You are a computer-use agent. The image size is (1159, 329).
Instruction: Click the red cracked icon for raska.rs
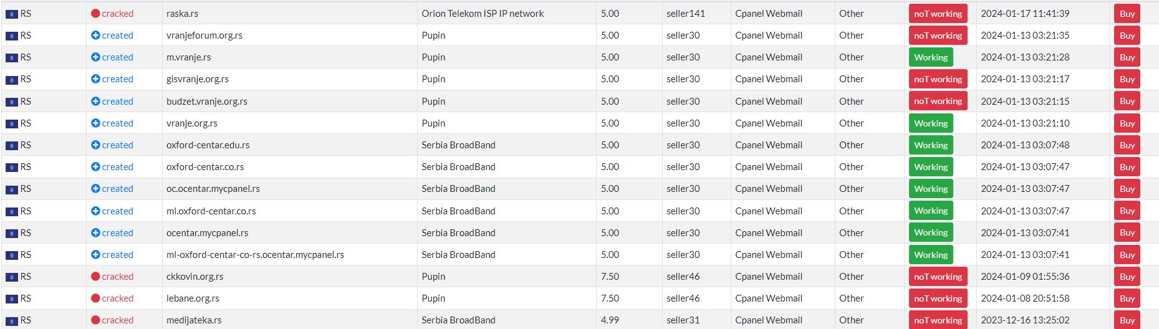[95, 14]
